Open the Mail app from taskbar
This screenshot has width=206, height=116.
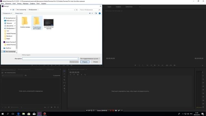34,114
